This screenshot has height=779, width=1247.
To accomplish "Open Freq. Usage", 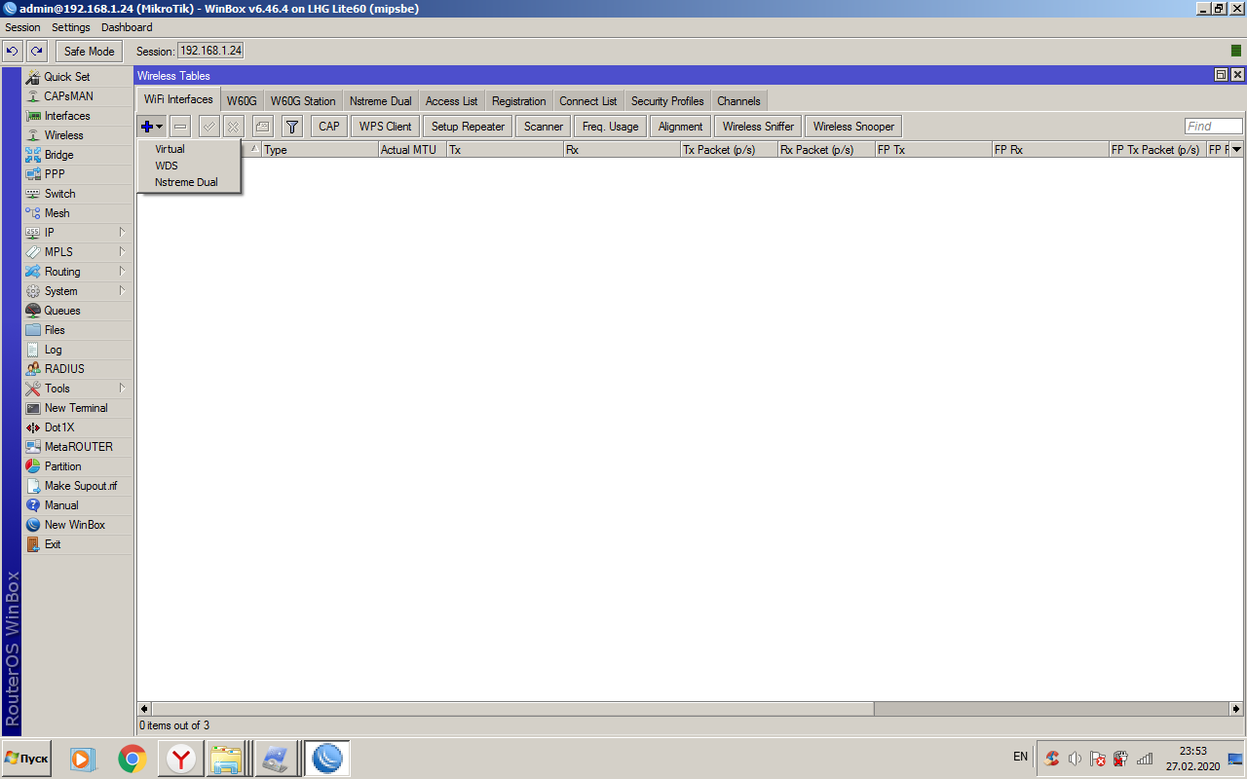I will [x=611, y=127].
